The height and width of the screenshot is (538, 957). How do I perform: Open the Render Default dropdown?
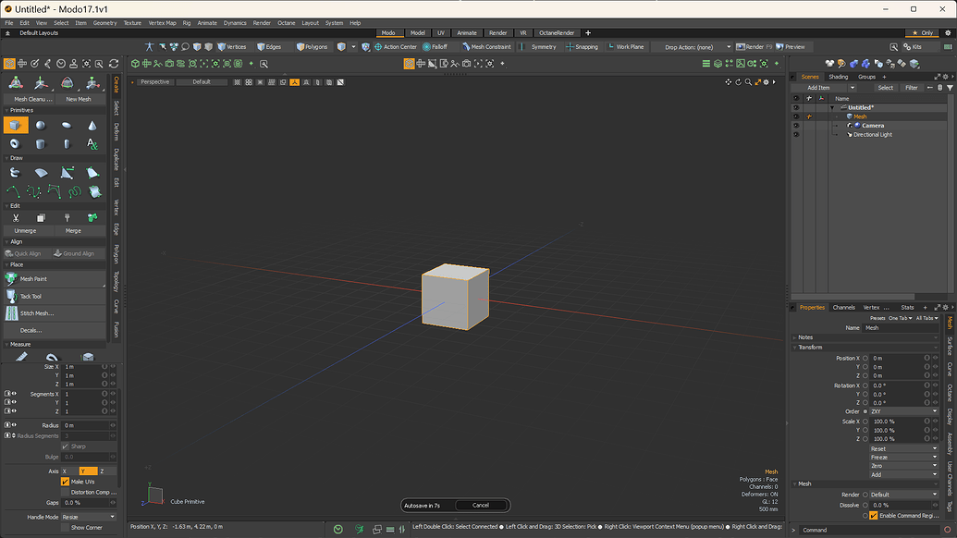(903, 494)
